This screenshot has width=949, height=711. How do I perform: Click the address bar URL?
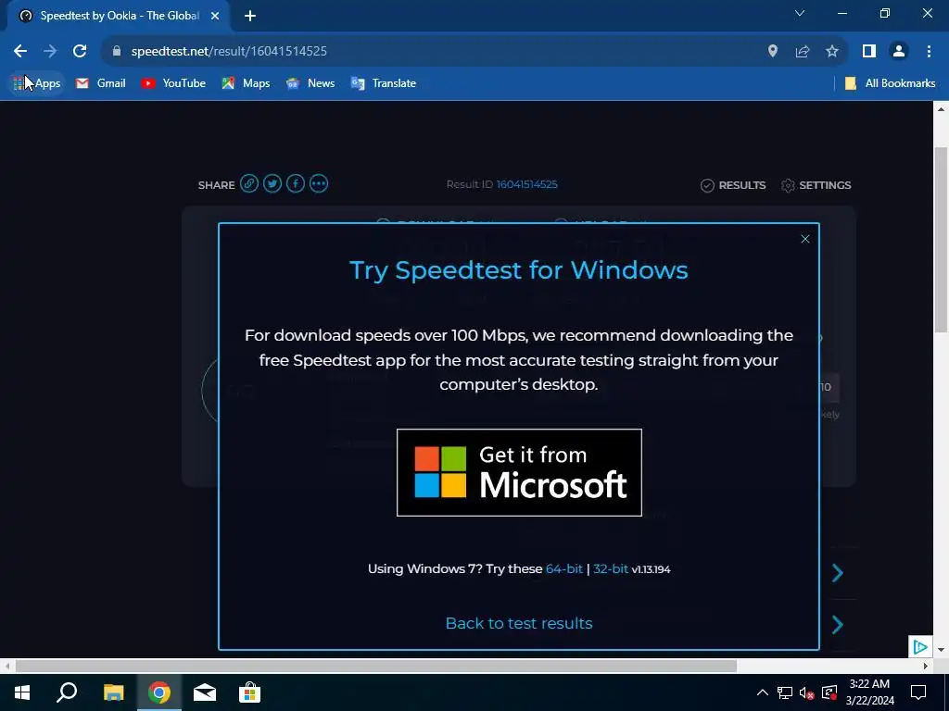229,51
